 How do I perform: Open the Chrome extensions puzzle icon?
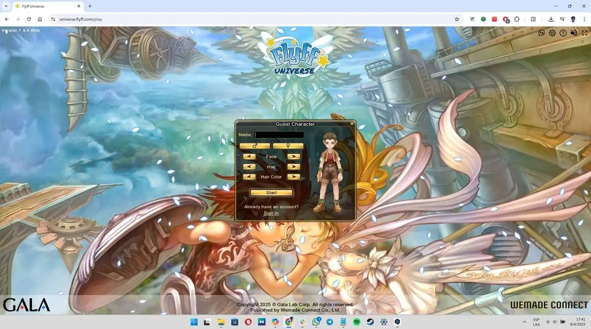point(517,19)
